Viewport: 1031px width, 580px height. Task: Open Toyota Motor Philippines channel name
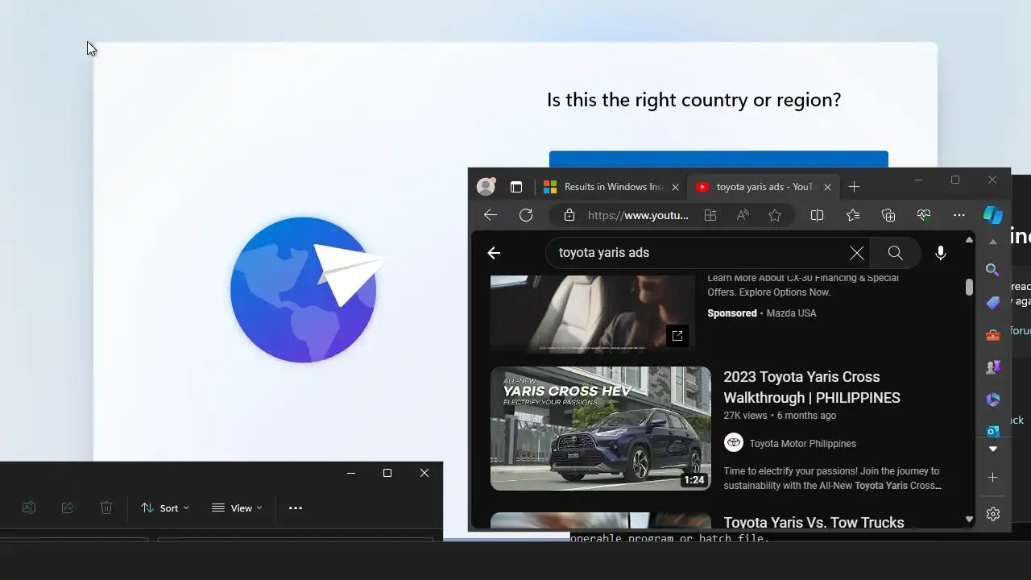coord(803,444)
